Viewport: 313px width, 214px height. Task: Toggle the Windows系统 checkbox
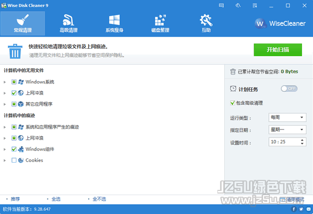click(x=14, y=82)
